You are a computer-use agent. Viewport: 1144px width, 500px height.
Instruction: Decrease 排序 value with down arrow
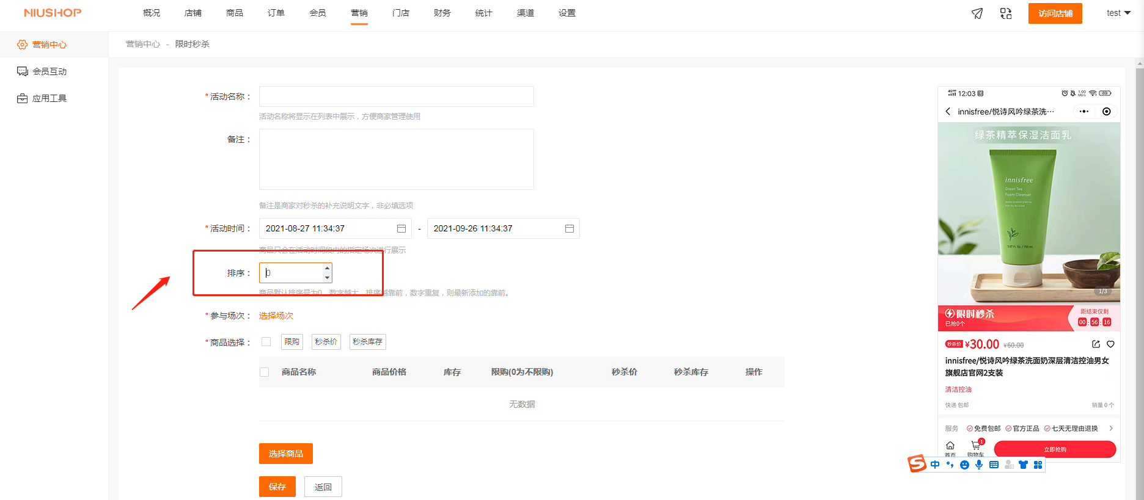click(327, 278)
